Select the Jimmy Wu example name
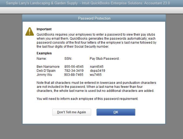The height and width of the screenshot is (139, 183). coord(44,75)
